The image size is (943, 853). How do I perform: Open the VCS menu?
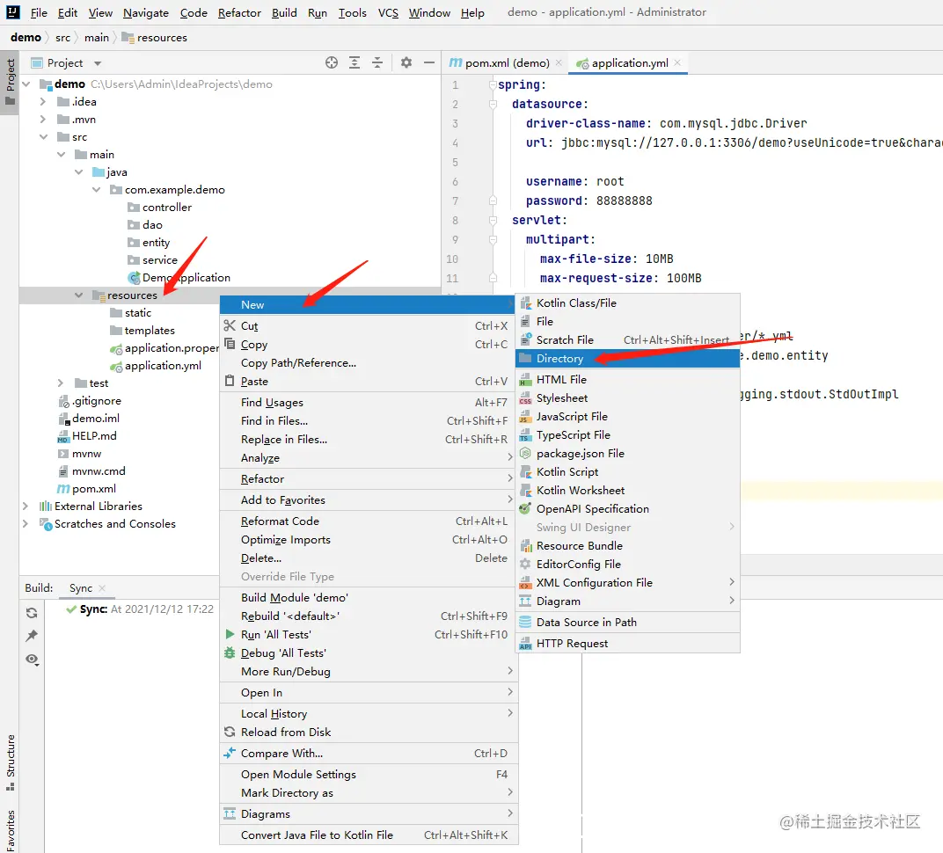pos(388,12)
